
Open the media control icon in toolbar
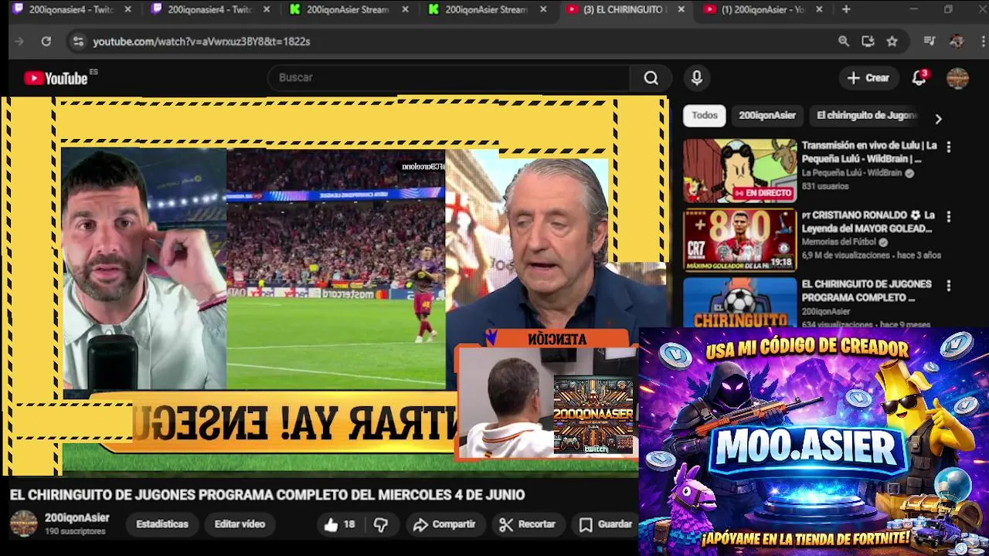click(x=930, y=41)
